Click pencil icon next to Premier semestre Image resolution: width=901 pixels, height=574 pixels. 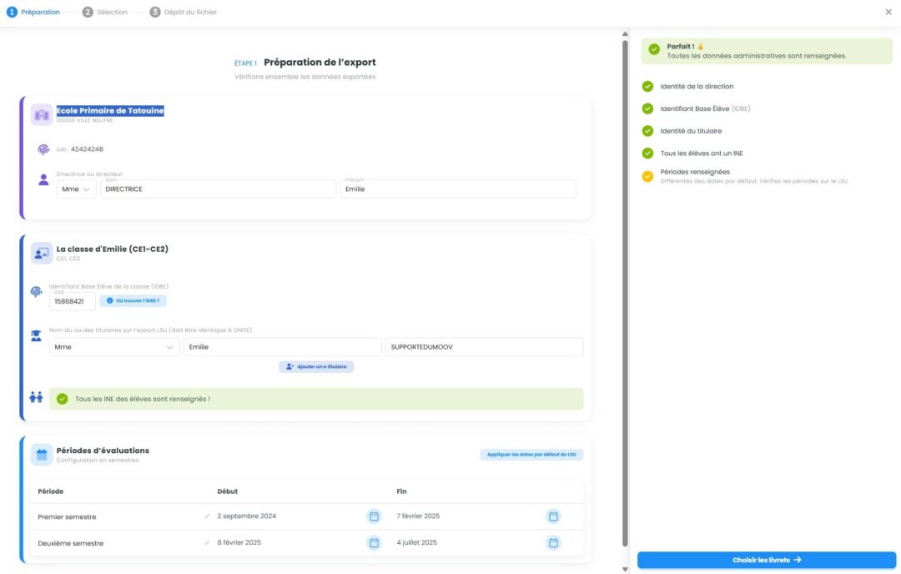(208, 516)
